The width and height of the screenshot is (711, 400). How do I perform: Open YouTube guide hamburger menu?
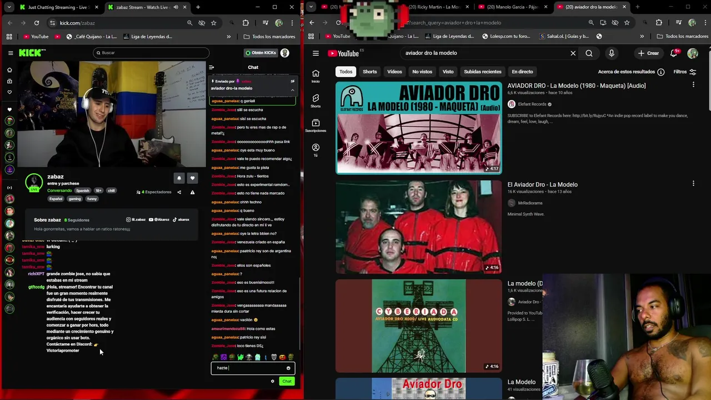[316, 53]
